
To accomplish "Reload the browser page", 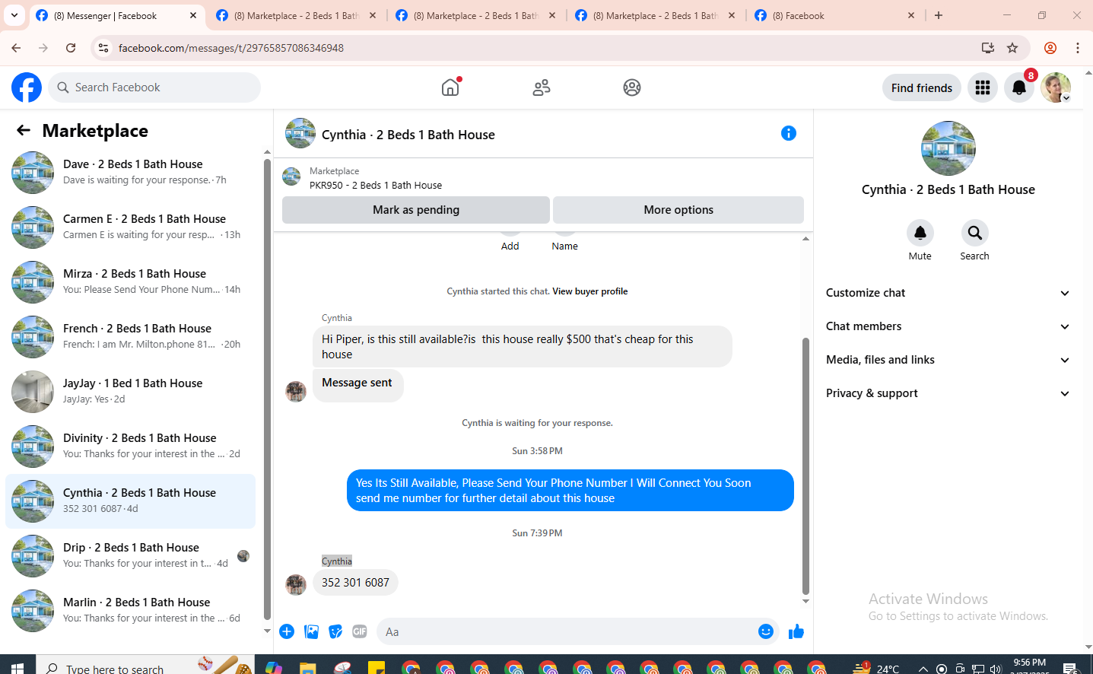I will coord(71,48).
